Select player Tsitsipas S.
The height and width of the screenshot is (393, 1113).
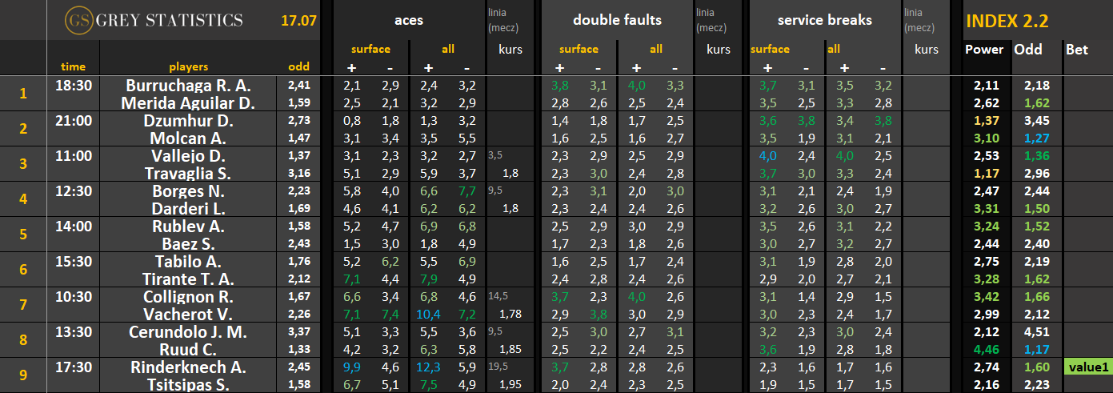[189, 385]
